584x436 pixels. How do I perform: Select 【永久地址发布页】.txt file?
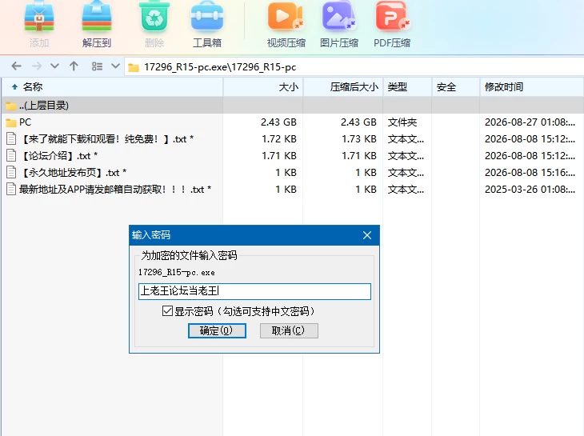tap(292, 172)
